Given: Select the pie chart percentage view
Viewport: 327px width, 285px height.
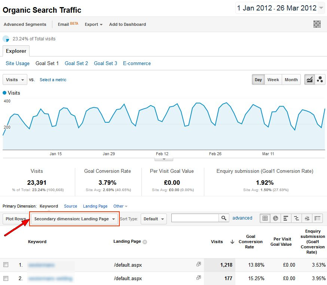Looking at the screenshot, I should [276, 218].
